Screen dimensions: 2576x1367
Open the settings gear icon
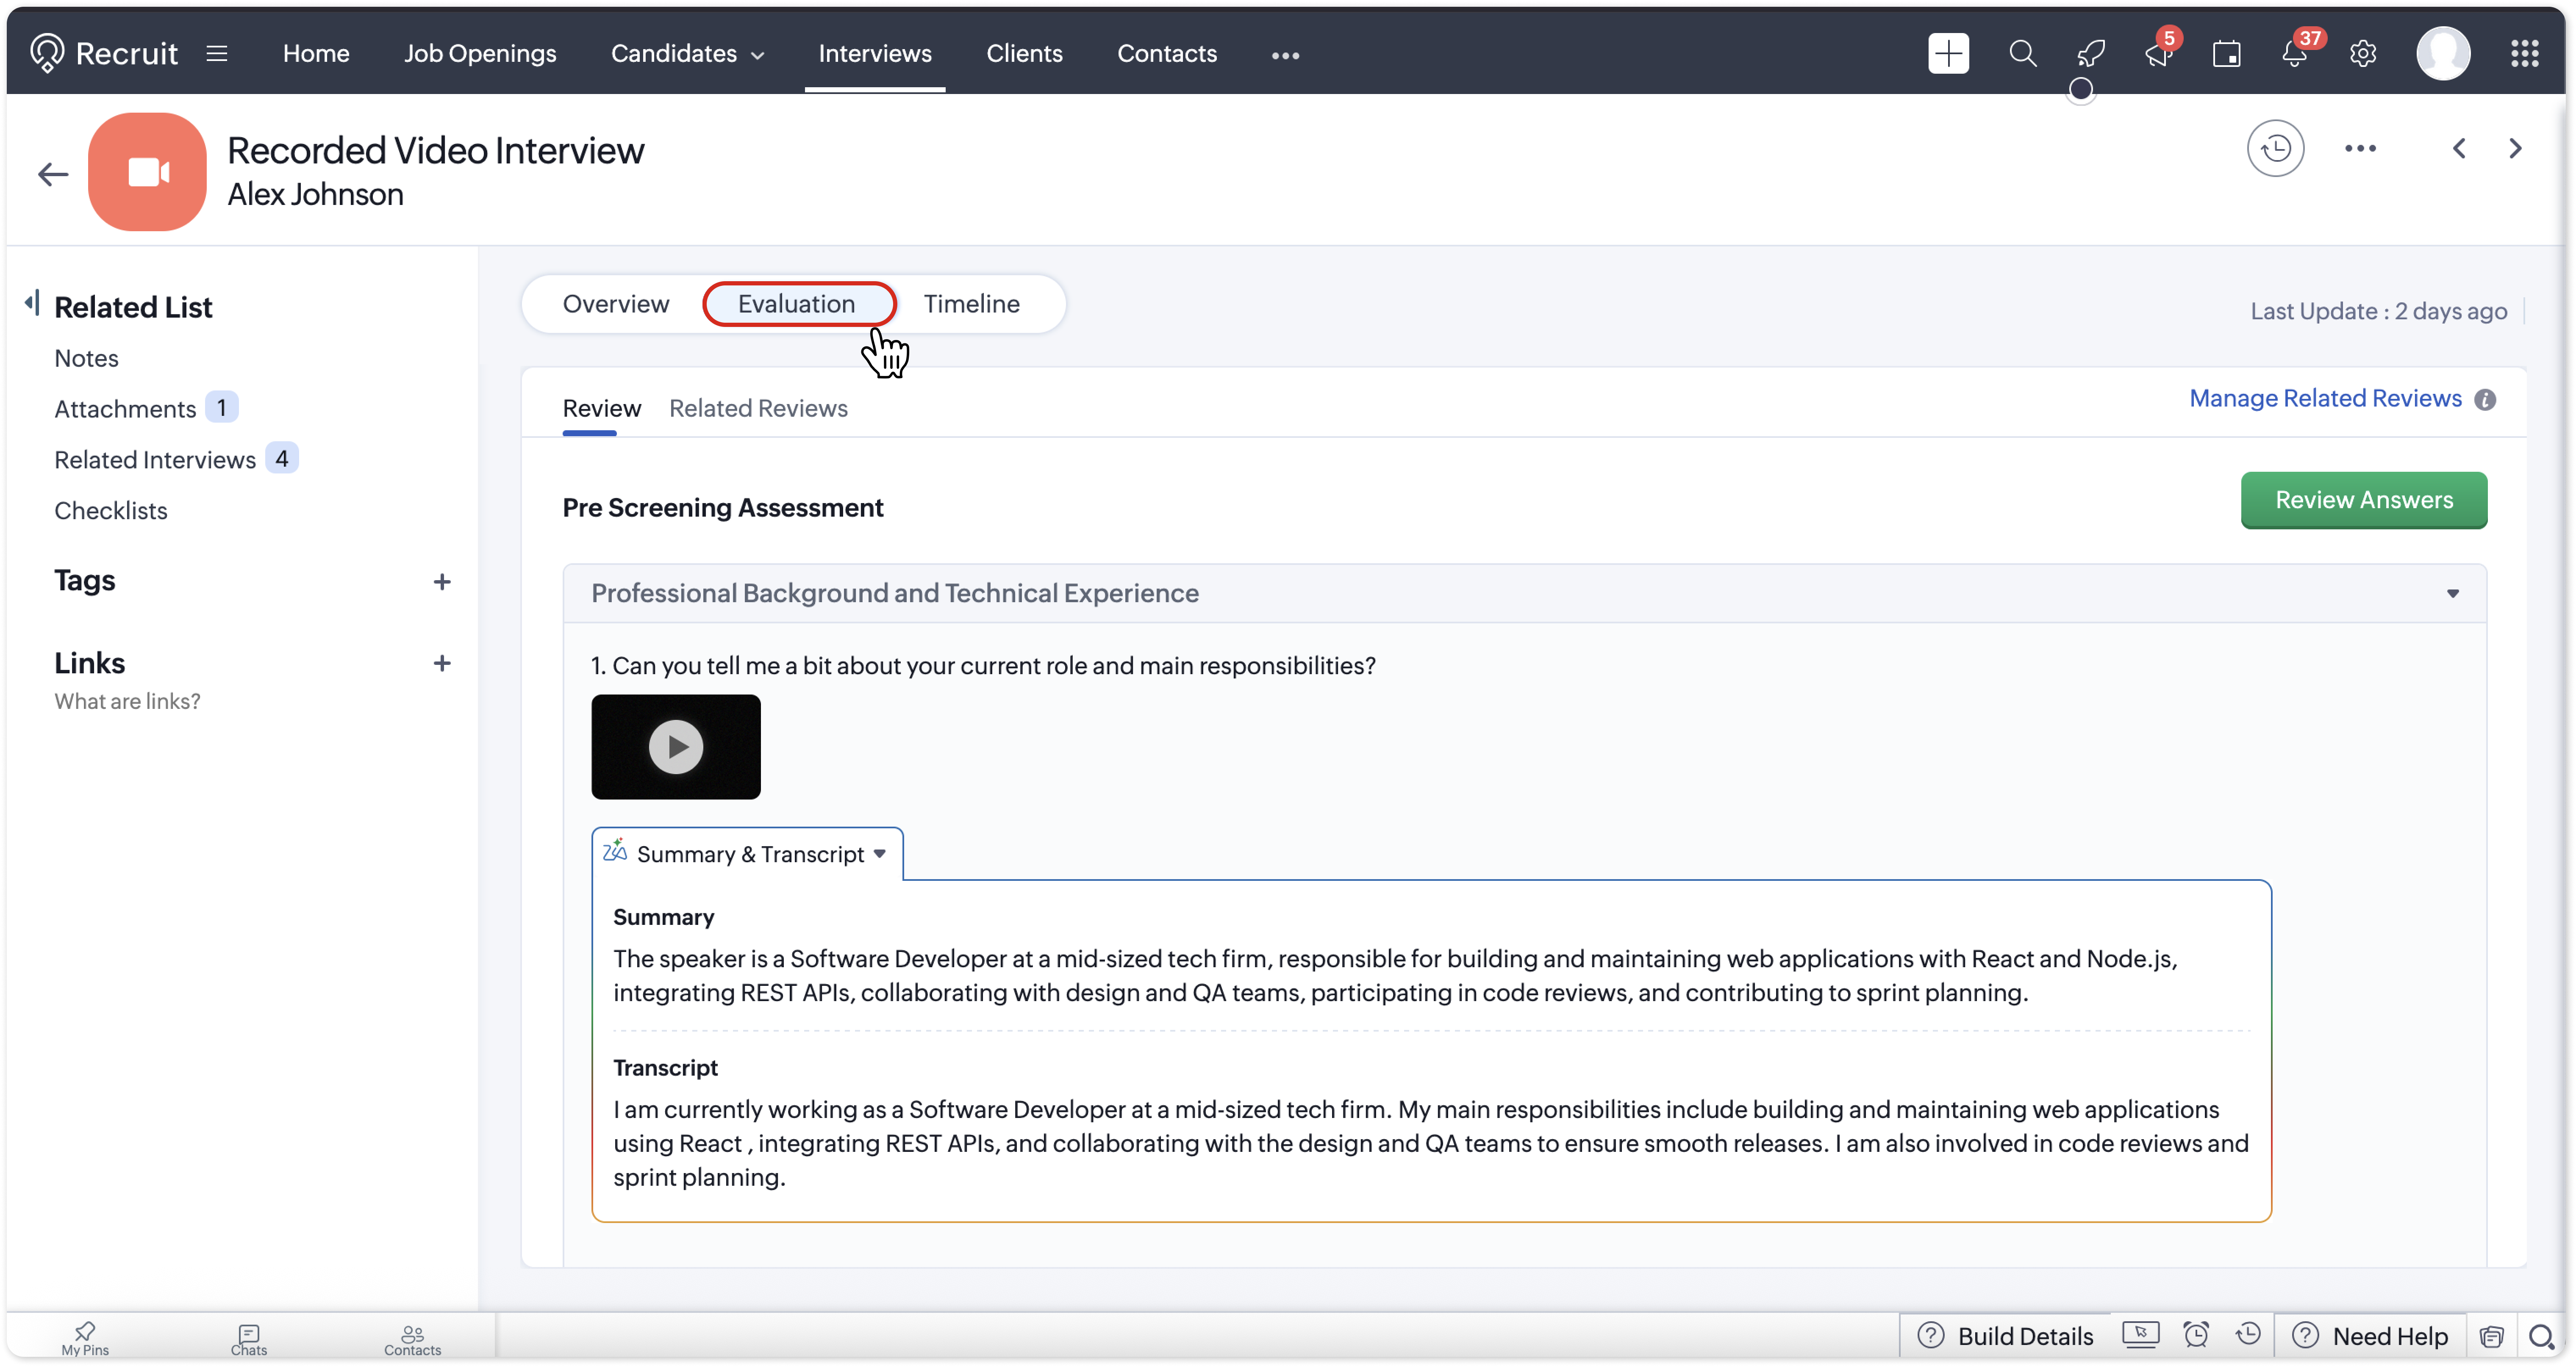click(2362, 54)
